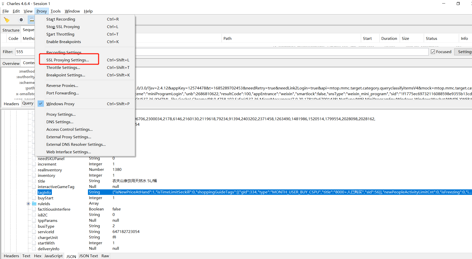Switch to the Structure tab
The width and height of the screenshot is (472, 259).
click(11, 30)
